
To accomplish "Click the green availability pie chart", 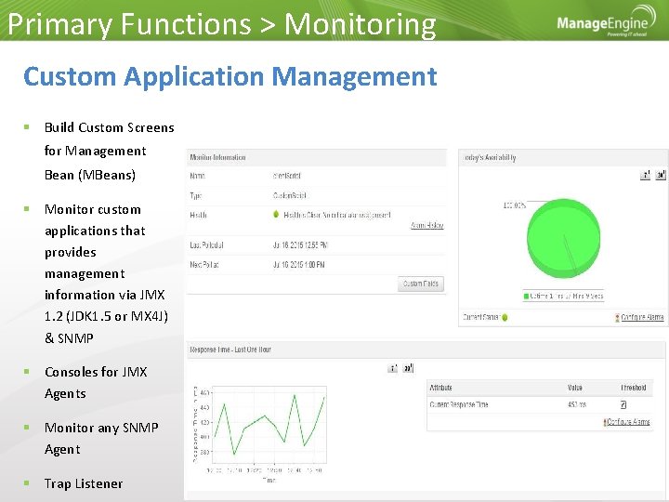I will [x=564, y=238].
